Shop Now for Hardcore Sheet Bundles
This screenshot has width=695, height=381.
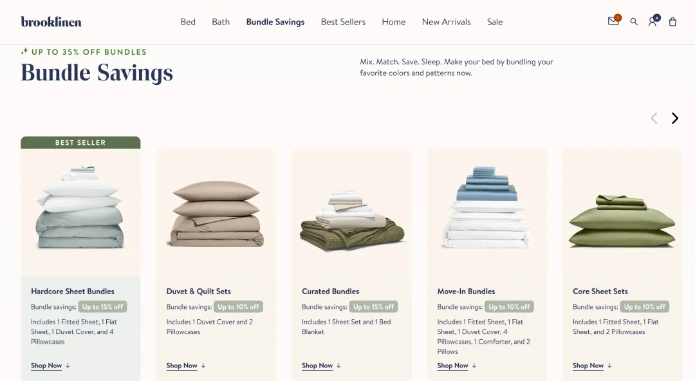(46, 366)
